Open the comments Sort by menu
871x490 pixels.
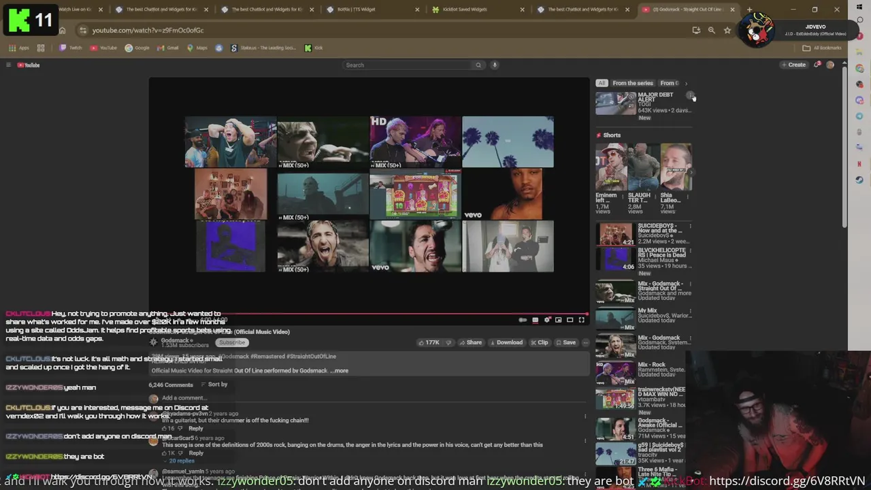click(x=213, y=385)
